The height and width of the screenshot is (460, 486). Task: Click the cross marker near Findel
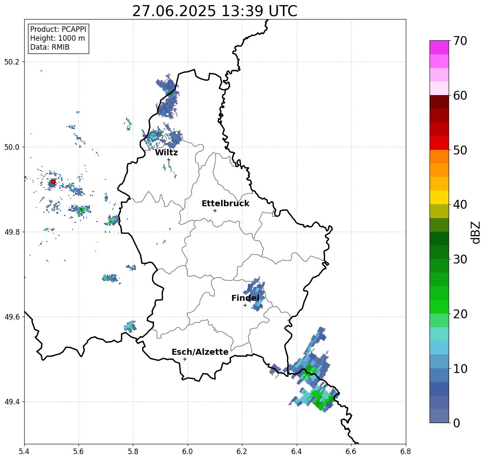pyautogui.click(x=245, y=306)
